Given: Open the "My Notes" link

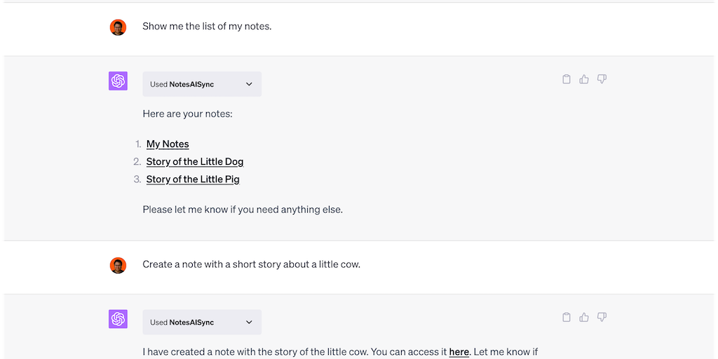Looking at the screenshot, I should point(168,144).
